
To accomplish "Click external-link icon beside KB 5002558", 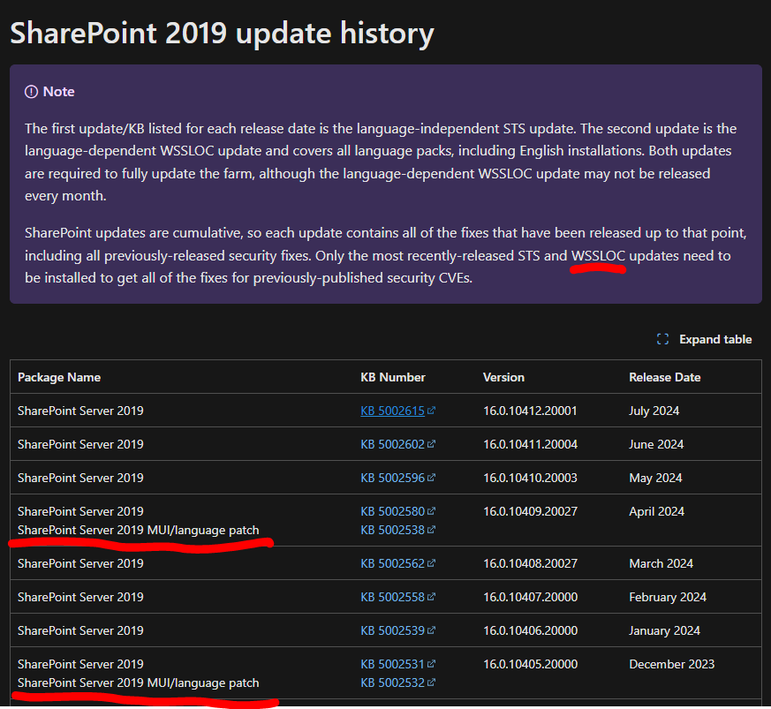I will [431, 596].
